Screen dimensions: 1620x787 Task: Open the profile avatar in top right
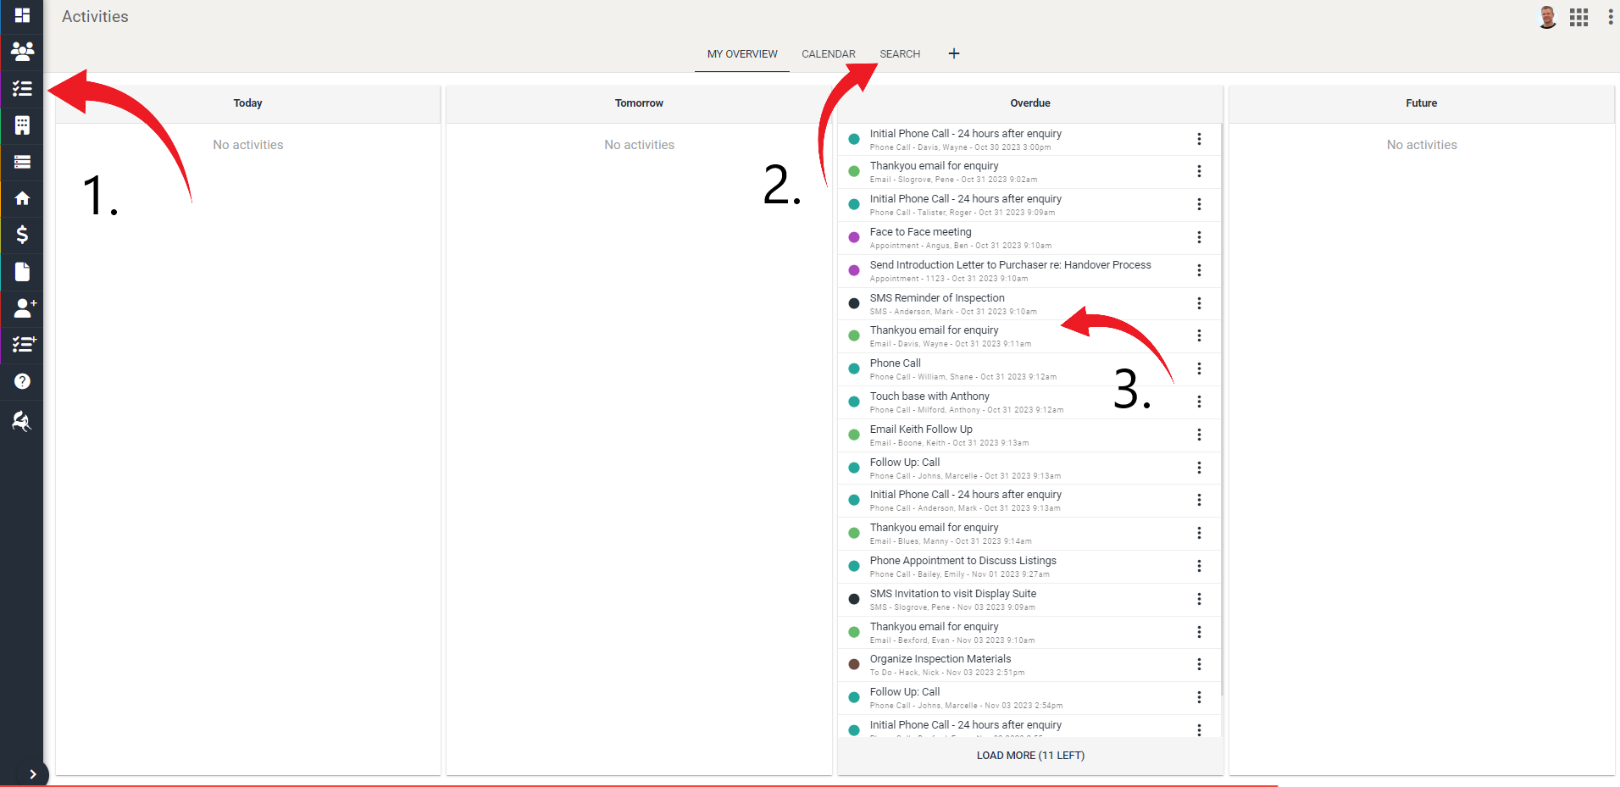1545,17
